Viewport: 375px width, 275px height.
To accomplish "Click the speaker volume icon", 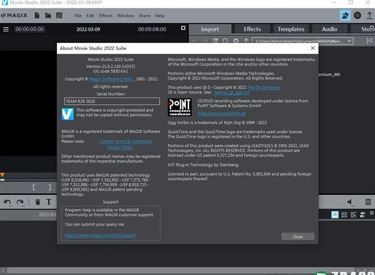I will [350, 202].
